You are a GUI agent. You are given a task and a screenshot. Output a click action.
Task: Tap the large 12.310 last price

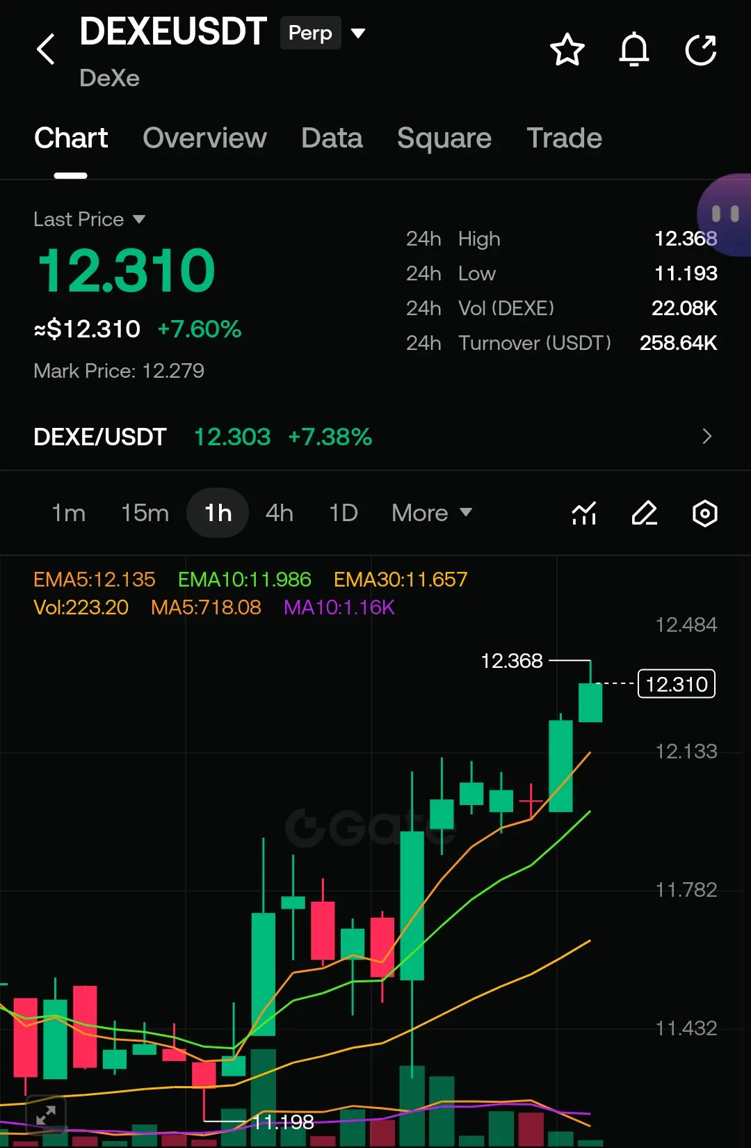[x=126, y=271]
